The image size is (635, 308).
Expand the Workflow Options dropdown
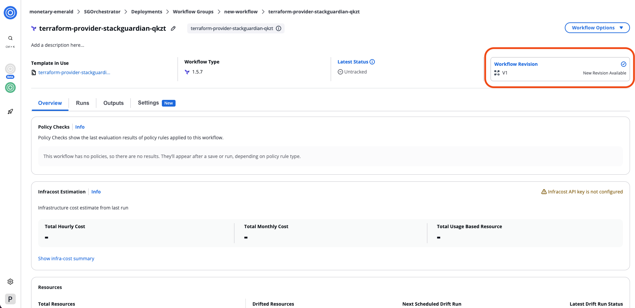click(x=597, y=28)
